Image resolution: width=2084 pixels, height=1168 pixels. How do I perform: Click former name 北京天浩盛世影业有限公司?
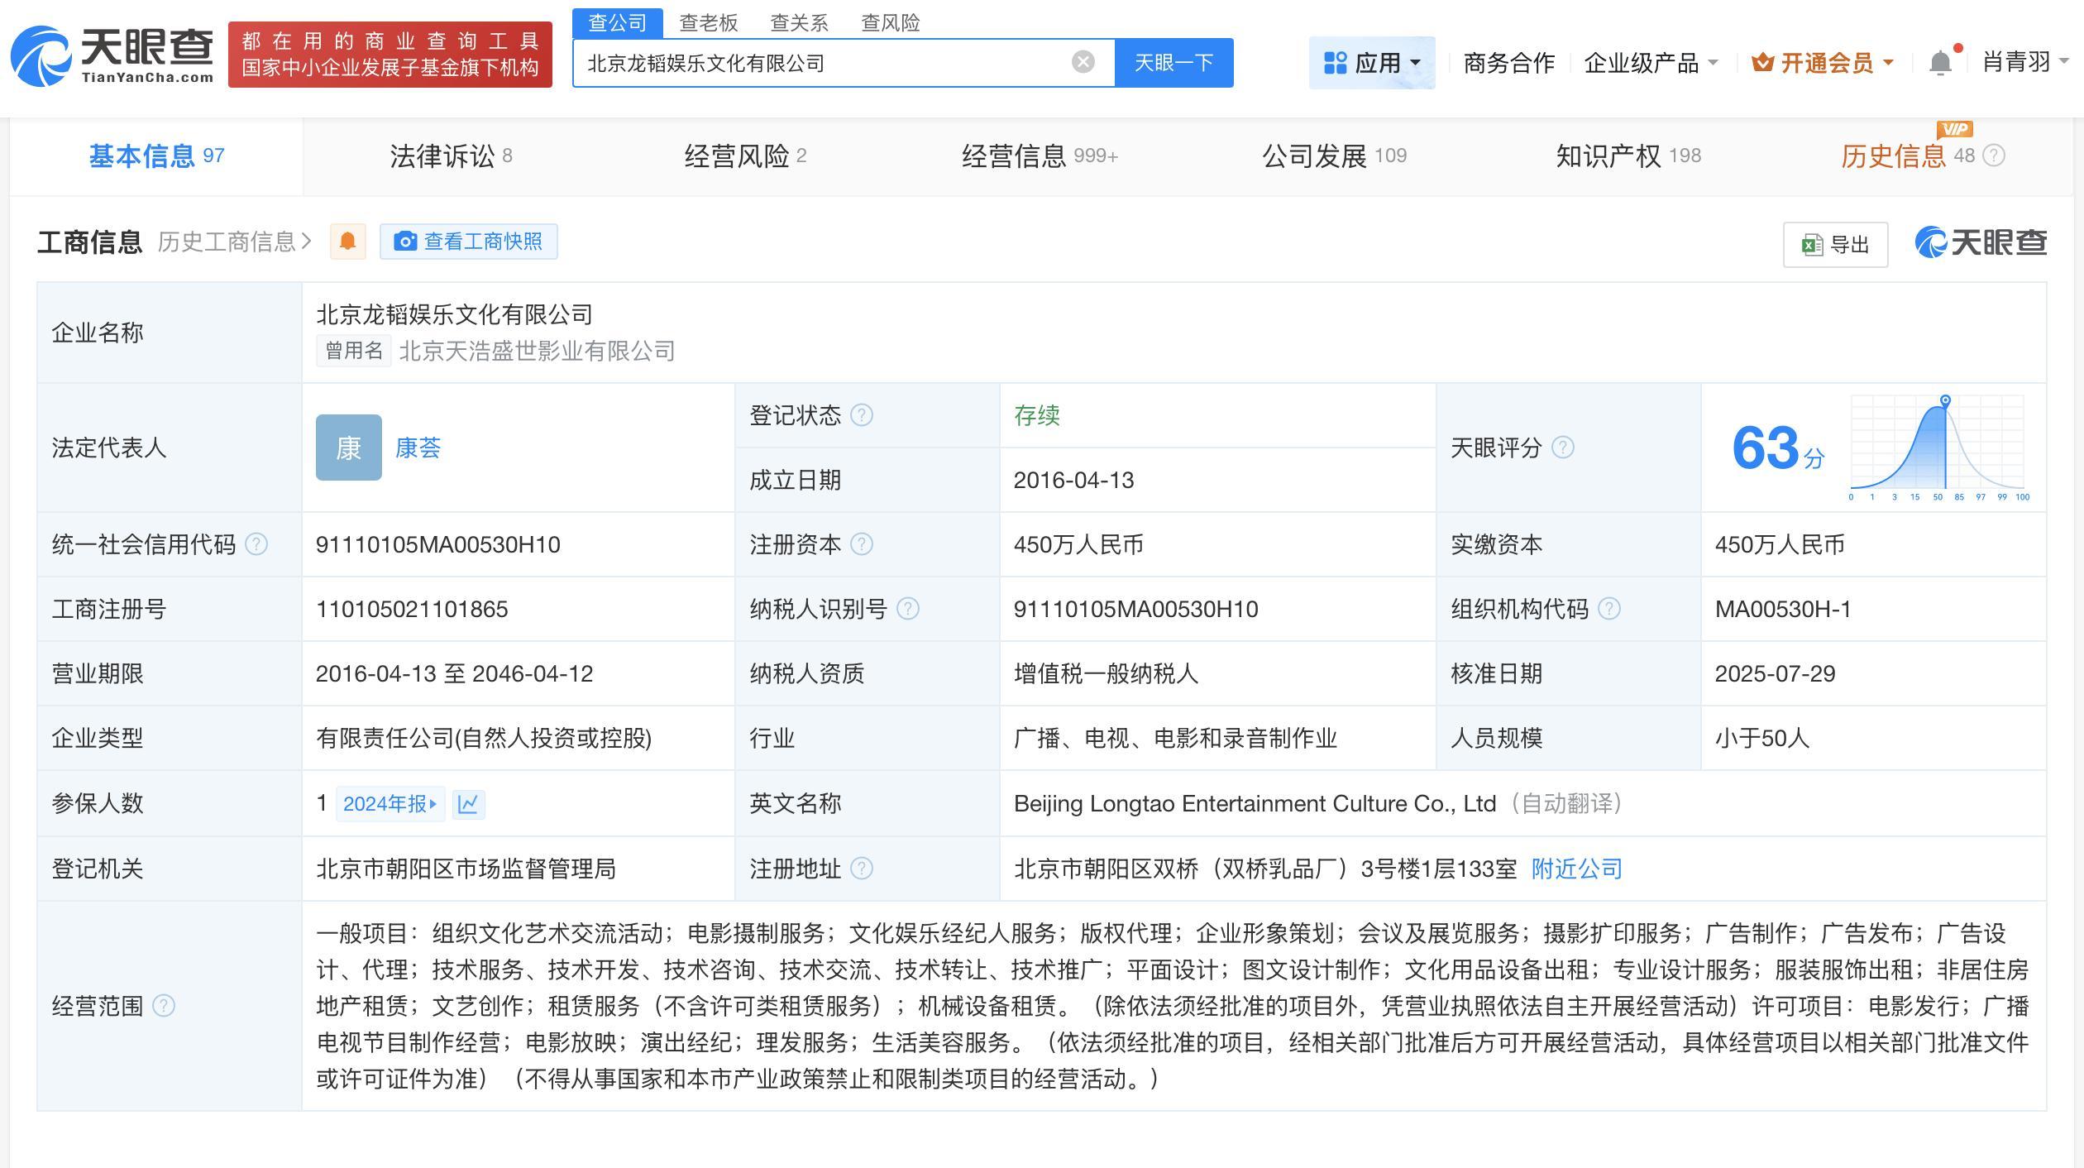pyautogui.click(x=537, y=351)
